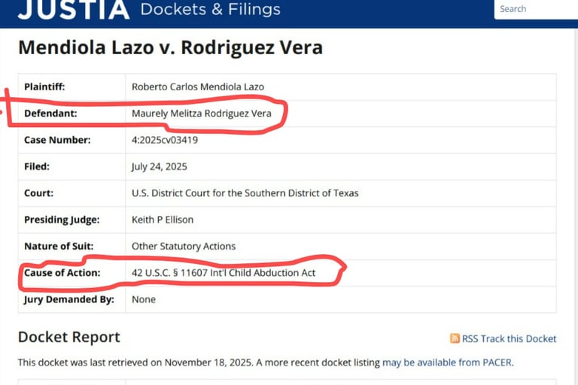Click the Defendant row label
Viewport: 578px width, 385px height.
click(x=50, y=114)
